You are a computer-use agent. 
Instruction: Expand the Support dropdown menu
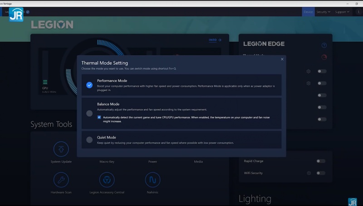pyautogui.click(x=342, y=12)
